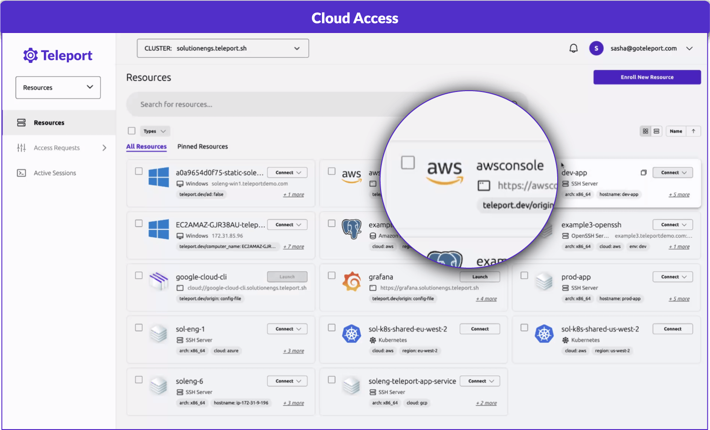Click the google-cloud-cli app icon
Screen dimensions: 710x430
[x=159, y=281]
